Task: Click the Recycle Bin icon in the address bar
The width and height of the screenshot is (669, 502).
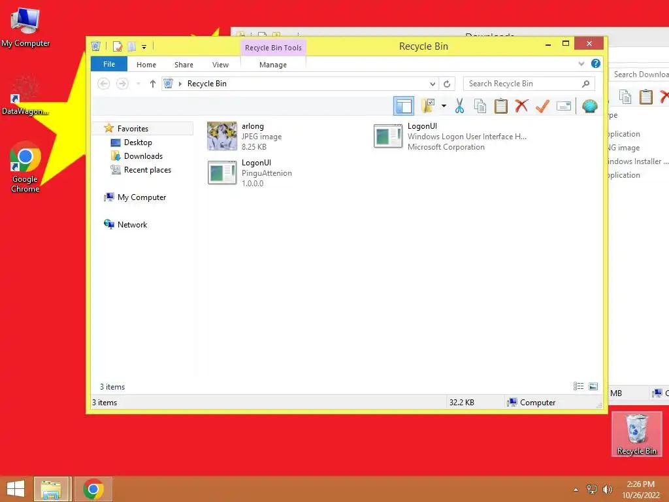Action: coord(169,84)
